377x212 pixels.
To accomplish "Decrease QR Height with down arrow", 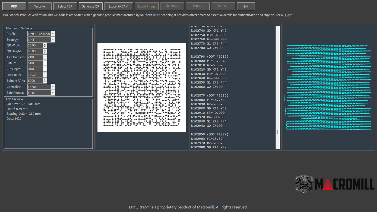I will pos(45,53).
